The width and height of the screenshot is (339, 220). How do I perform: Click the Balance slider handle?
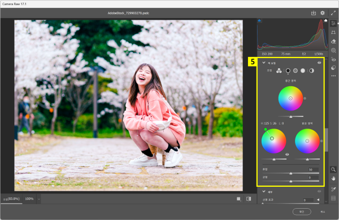tap(291, 181)
